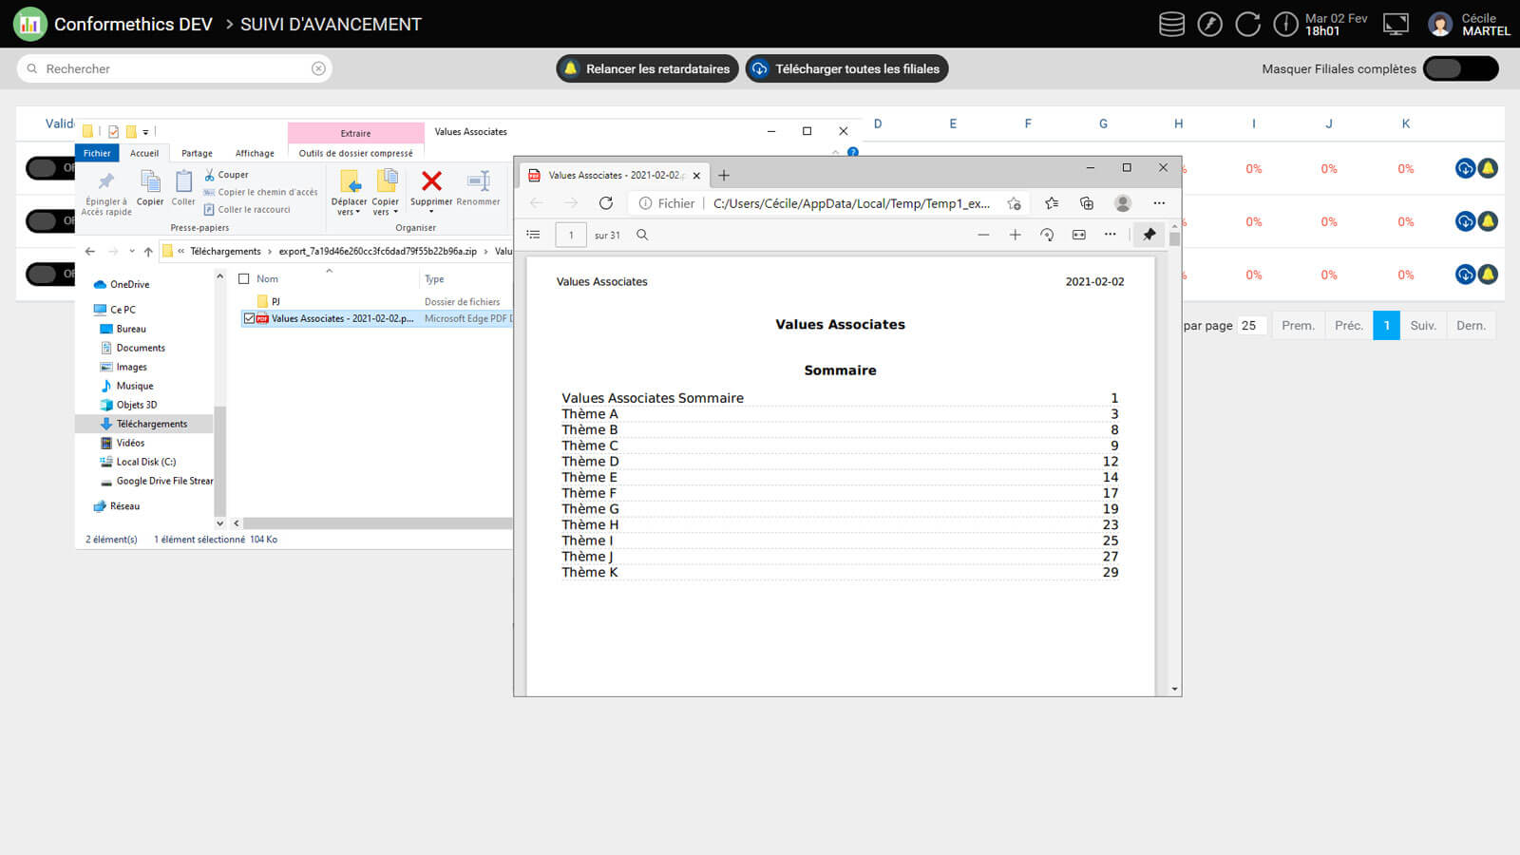Click Préc. pagination button

[x=1348, y=326]
